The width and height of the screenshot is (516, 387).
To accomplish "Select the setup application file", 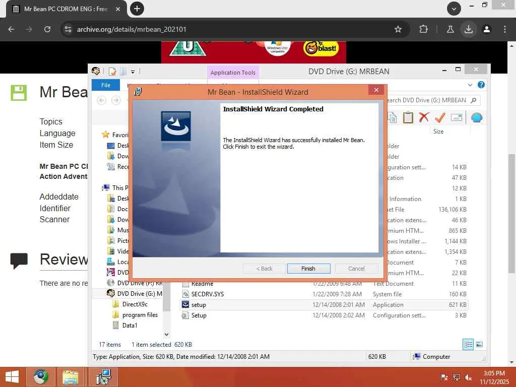I will [324, 305].
